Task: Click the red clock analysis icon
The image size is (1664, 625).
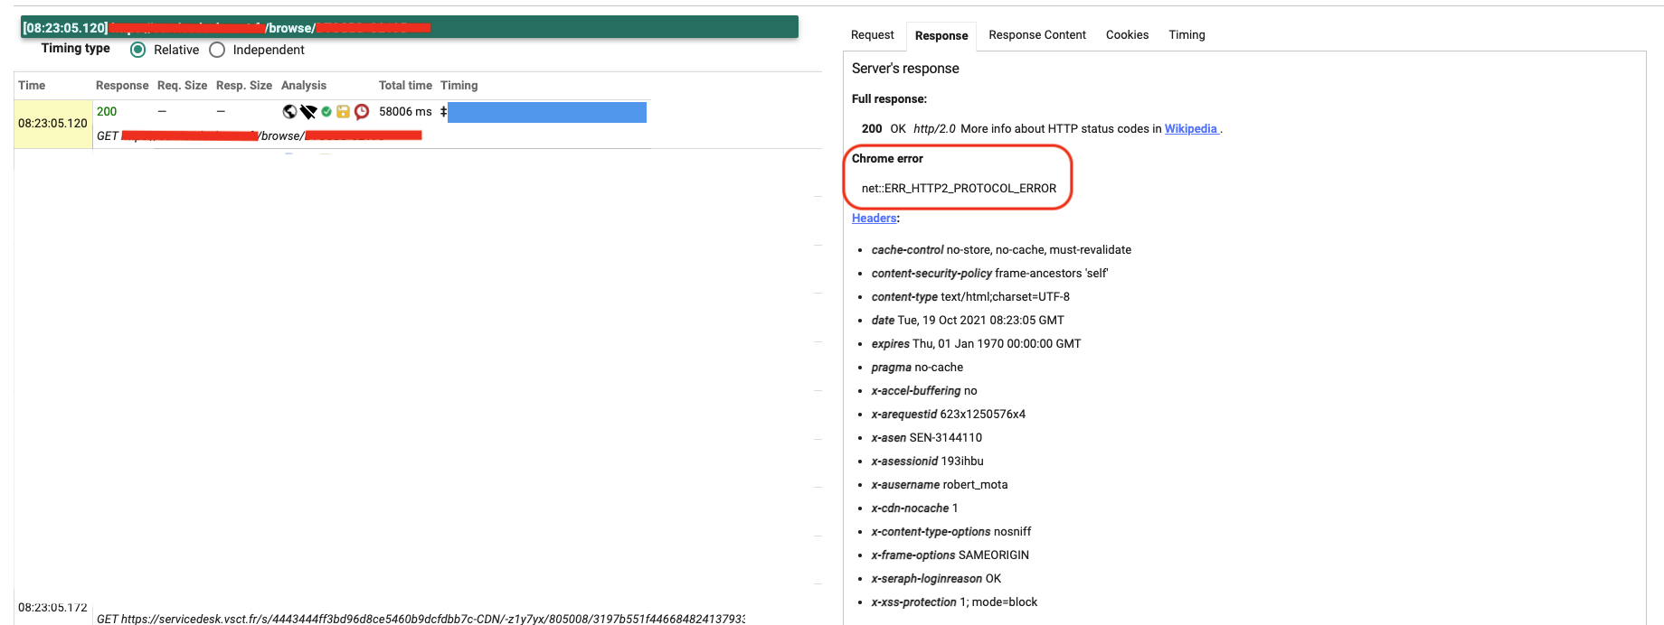Action: point(362,112)
